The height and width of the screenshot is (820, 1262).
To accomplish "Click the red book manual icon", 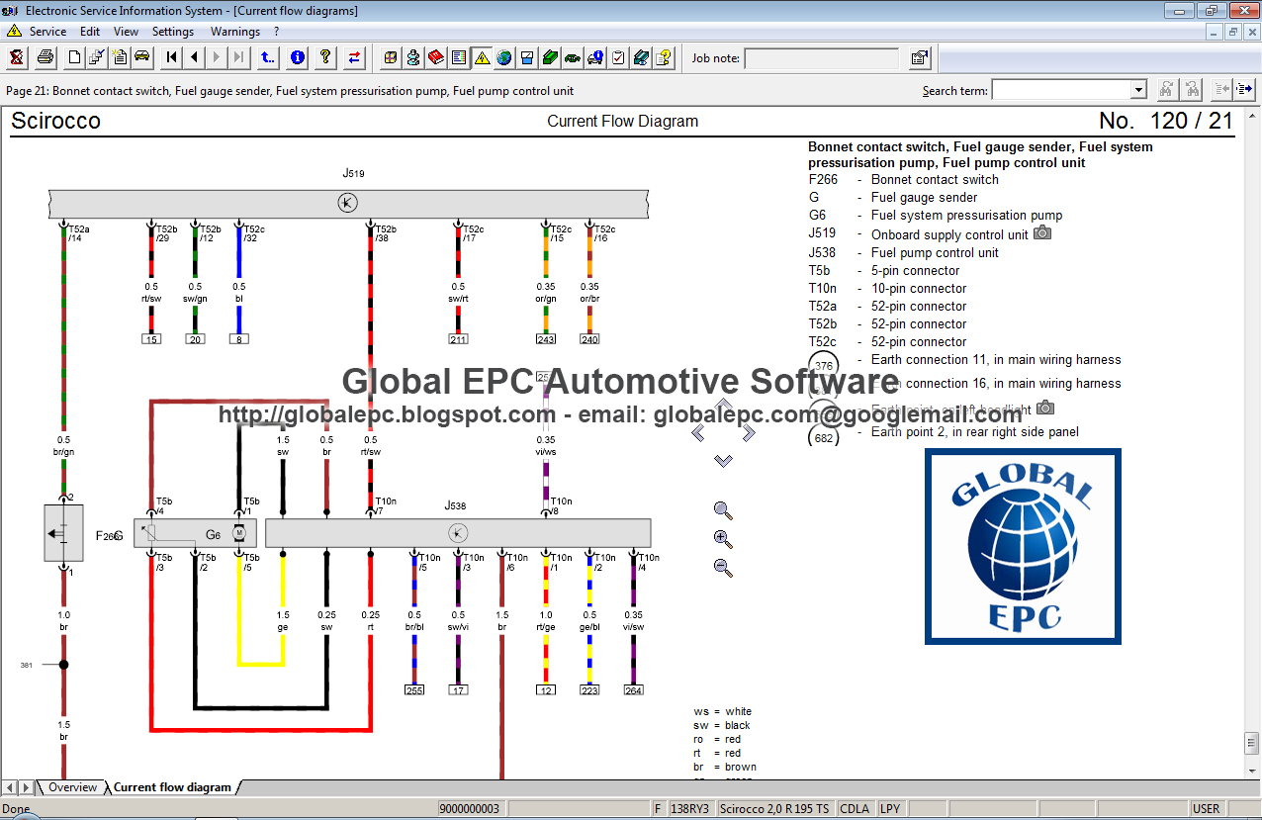I will pos(436,57).
